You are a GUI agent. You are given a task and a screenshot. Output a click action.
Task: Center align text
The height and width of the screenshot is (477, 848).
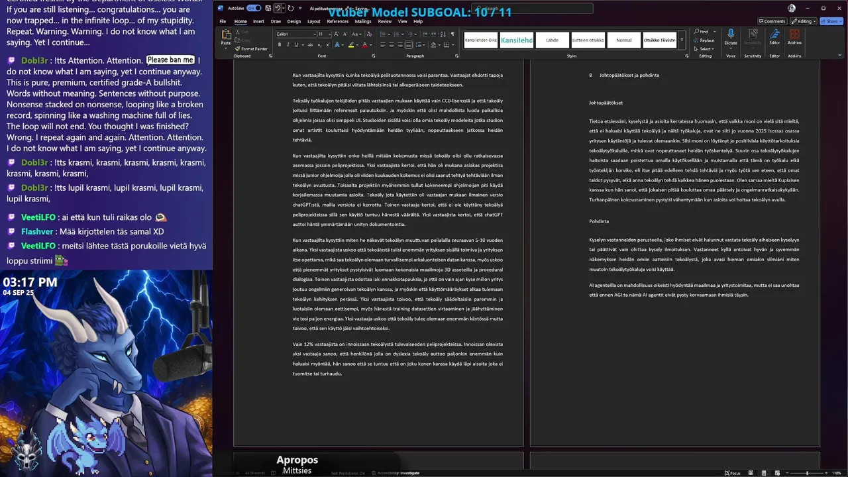[392, 45]
